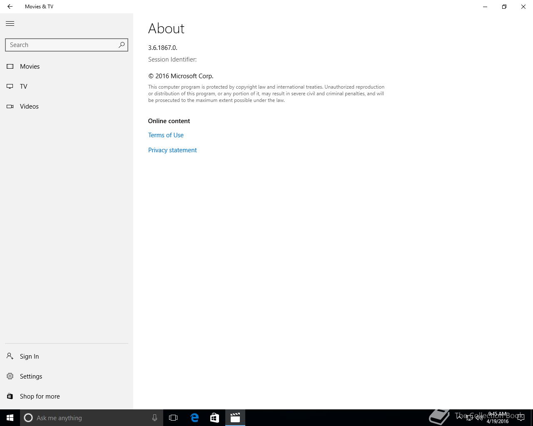Click Cortana Ask me anything box
Image resolution: width=533 pixels, height=426 pixels.
91,418
